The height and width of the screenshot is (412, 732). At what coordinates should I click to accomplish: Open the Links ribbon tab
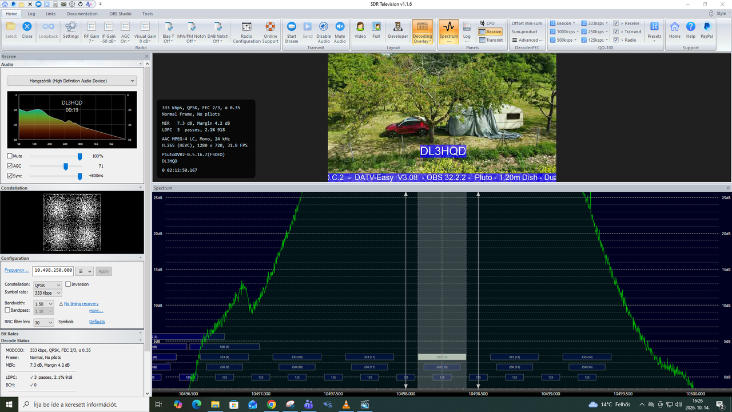51,13
